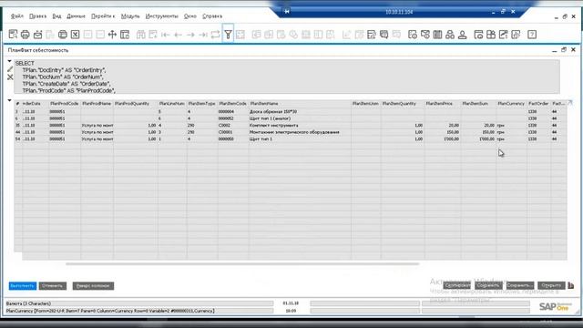Click 10.10.11.104 remote session title
583x328 pixels.
pos(399,12)
